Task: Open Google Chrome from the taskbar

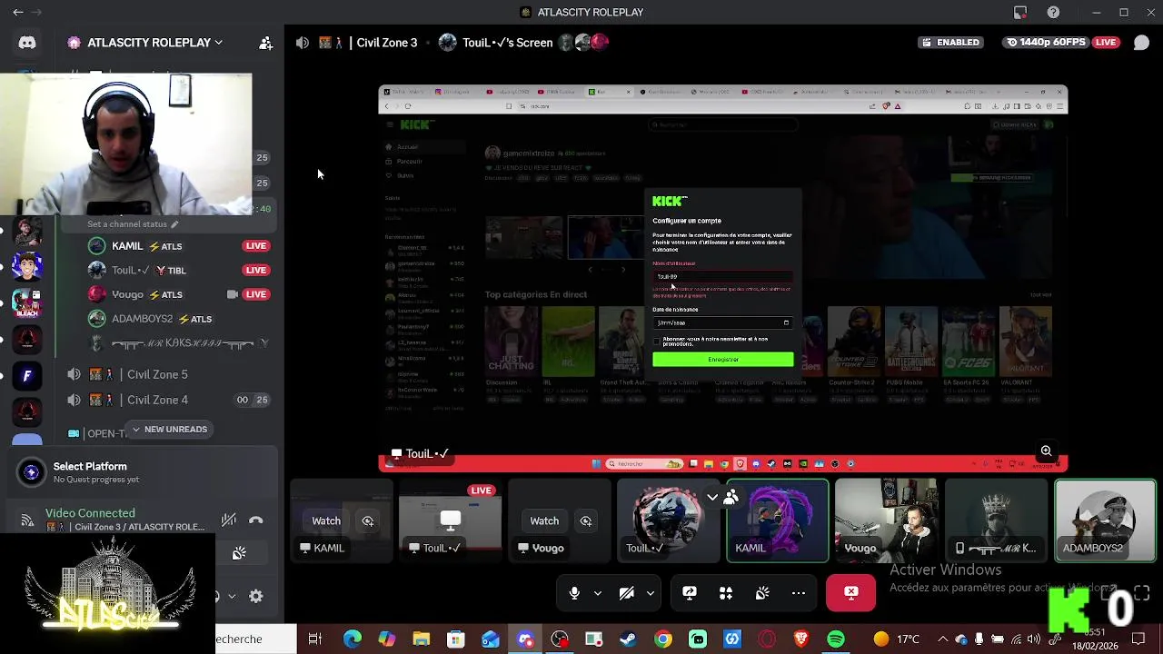Action: [663, 639]
